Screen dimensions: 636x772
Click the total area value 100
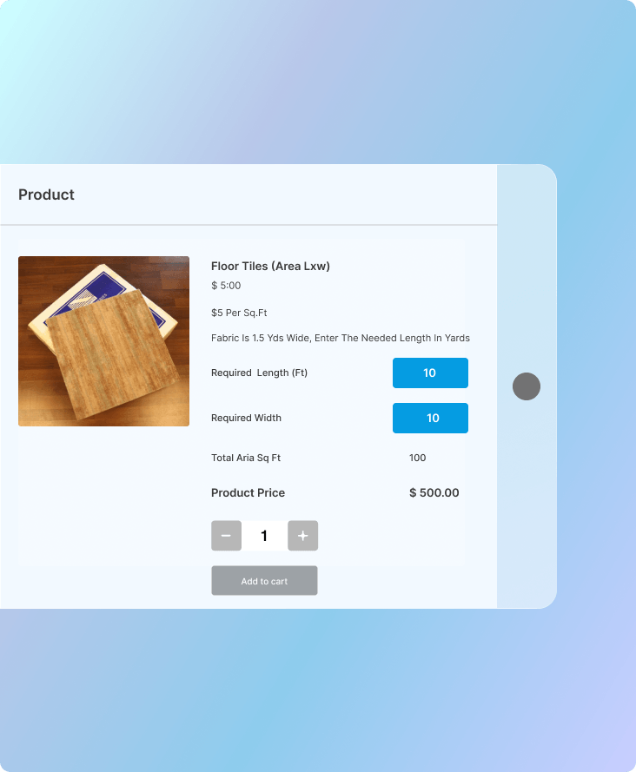tap(417, 458)
